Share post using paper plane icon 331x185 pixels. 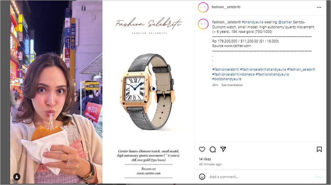pos(223,149)
